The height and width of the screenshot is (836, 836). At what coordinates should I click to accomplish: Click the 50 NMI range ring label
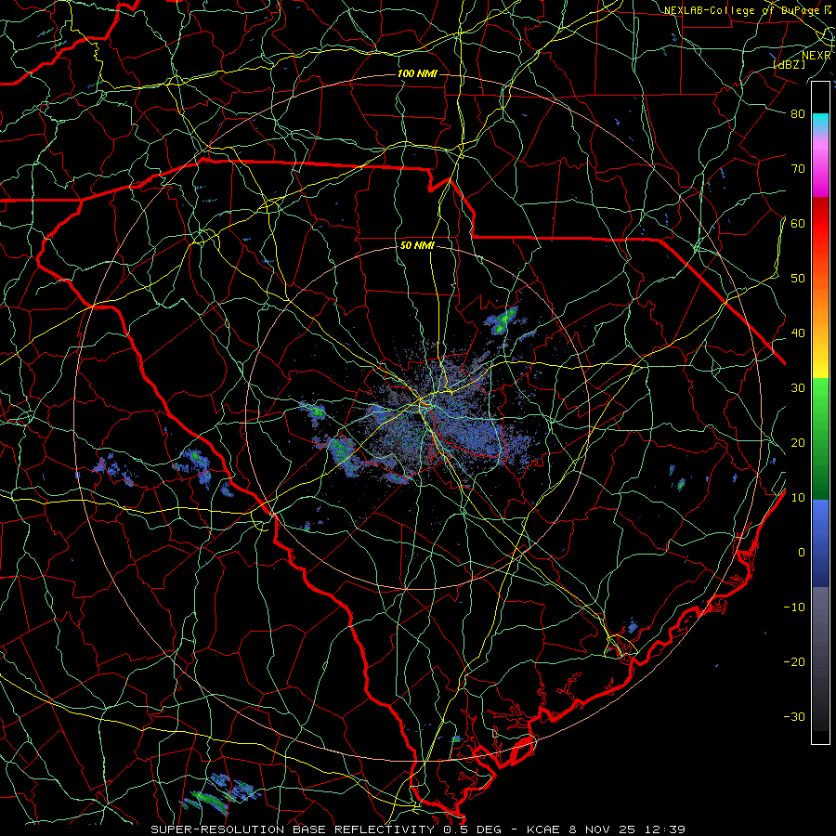click(x=417, y=245)
